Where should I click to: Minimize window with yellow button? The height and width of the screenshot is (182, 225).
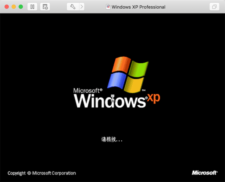click(x=14, y=7)
